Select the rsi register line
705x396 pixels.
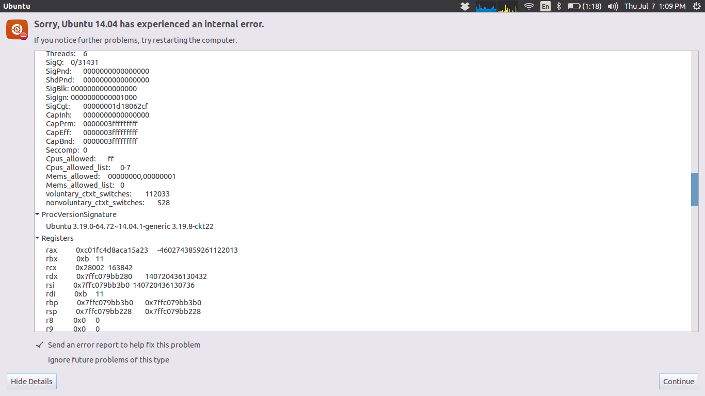tap(120, 285)
